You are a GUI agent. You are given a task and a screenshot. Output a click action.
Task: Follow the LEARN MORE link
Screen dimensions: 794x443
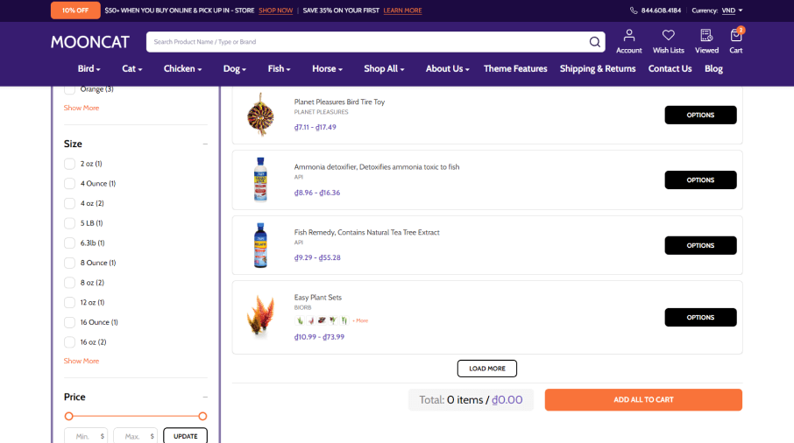point(402,11)
